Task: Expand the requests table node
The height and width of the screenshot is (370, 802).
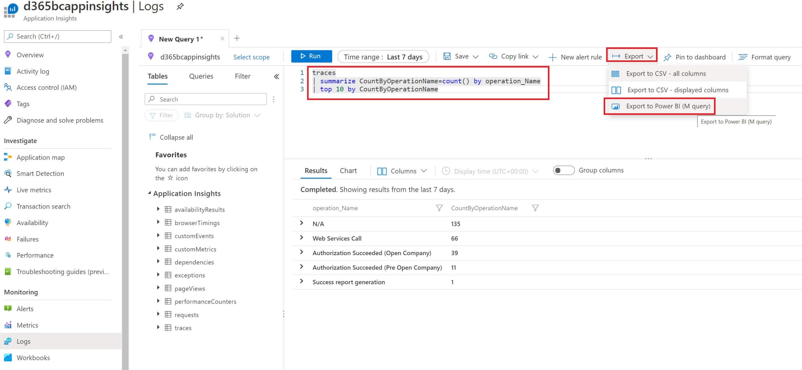Action: (x=158, y=314)
